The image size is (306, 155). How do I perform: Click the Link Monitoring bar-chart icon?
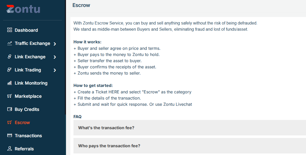(10, 83)
